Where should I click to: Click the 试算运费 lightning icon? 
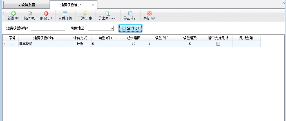coord(85,14)
